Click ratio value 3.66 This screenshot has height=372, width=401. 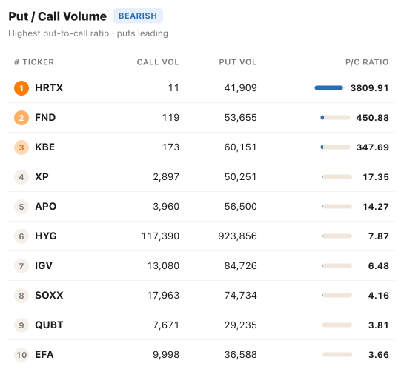[x=379, y=355]
